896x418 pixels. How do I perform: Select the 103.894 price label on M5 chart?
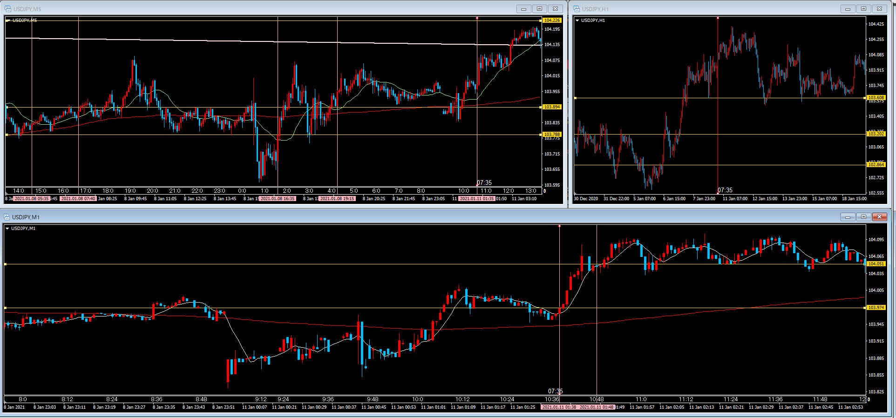click(x=552, y=107)
